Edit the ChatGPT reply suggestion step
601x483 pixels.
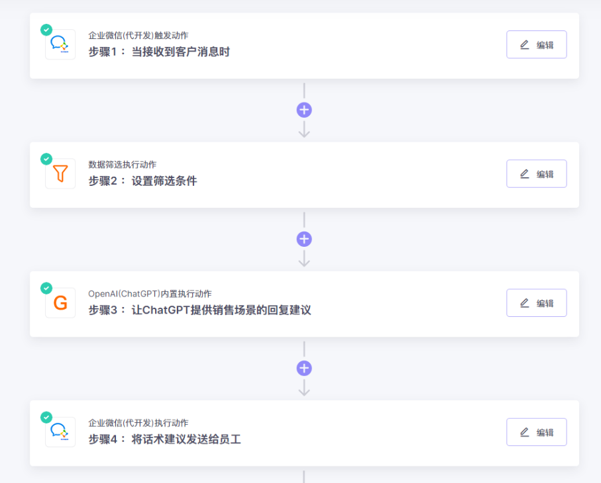(536, 303)
